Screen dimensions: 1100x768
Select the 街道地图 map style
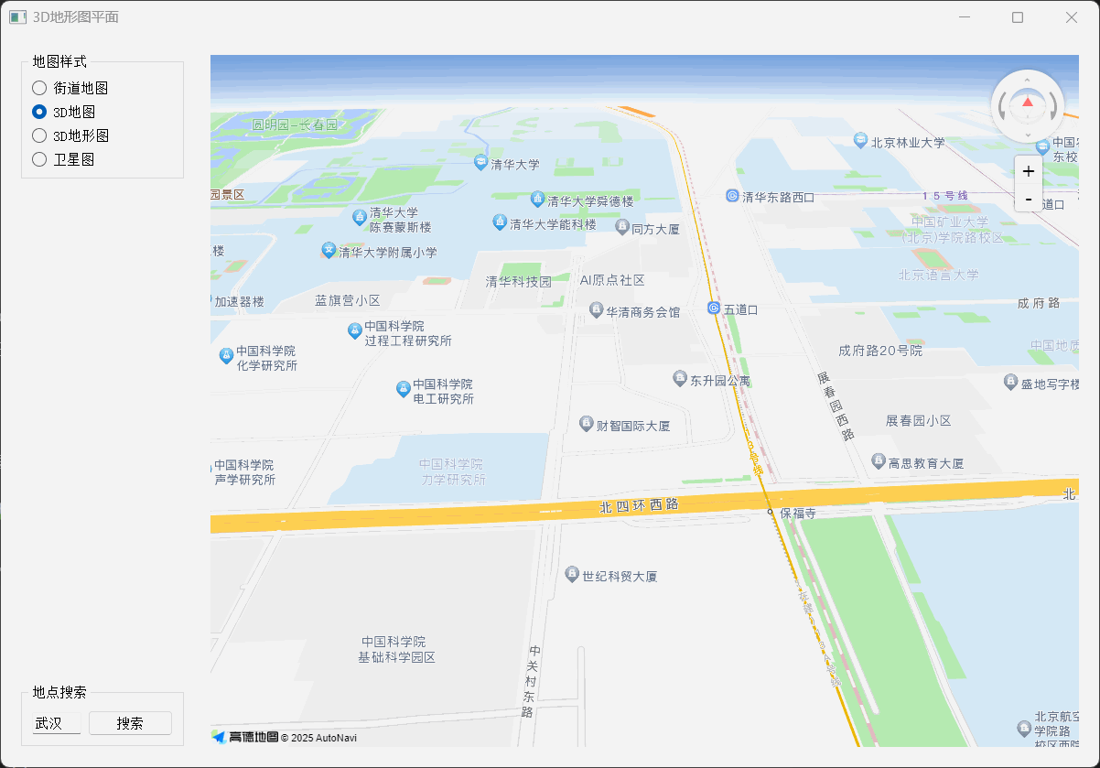[x=38, y=87]
